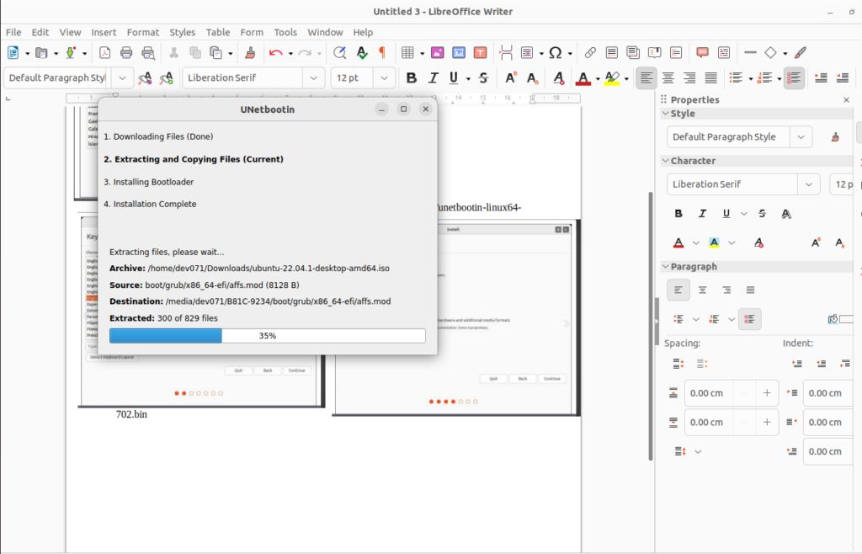Toggle Bold in sidebar Character section
The height and width of the screenshot is (554, 862).
tap(678, 214)
